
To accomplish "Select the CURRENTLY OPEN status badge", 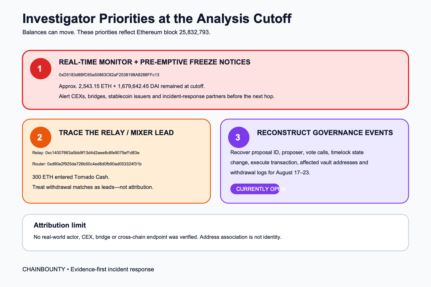I will pos(255,189).
